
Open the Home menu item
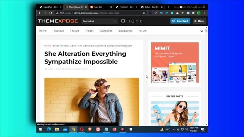(x=43, y=31)
